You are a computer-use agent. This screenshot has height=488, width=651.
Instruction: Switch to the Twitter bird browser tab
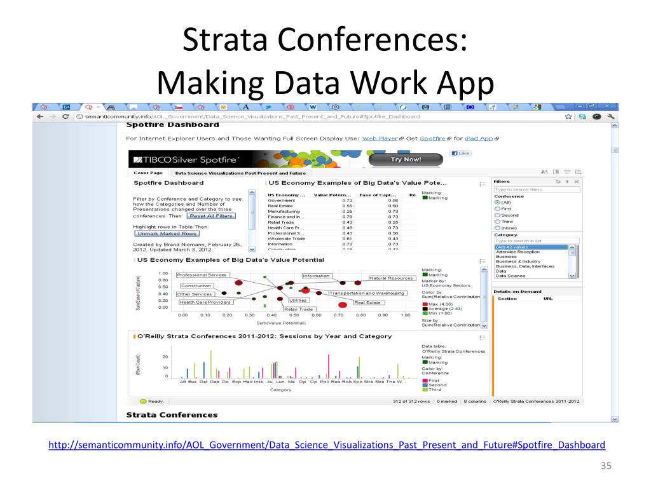pos(268,107)
